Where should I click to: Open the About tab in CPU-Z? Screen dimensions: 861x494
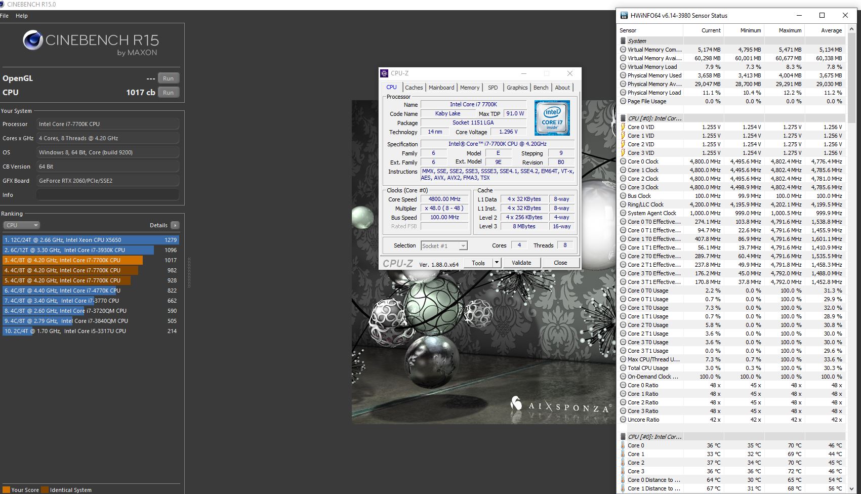(562, 88)
